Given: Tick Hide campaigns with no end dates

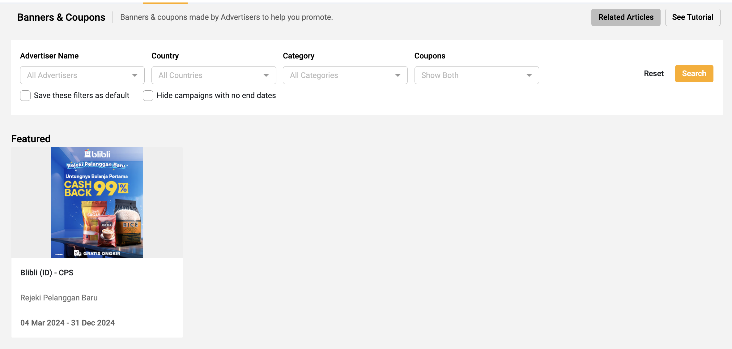Looking at the screenshot, I should click(148, 96).
